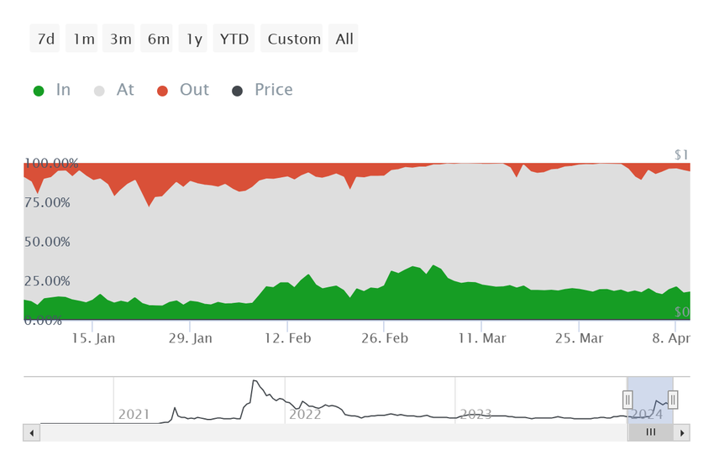Click the right navigator scroll arrow

point(682,433)
